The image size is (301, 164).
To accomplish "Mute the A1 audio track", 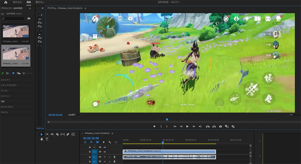I will pos(105,157).
